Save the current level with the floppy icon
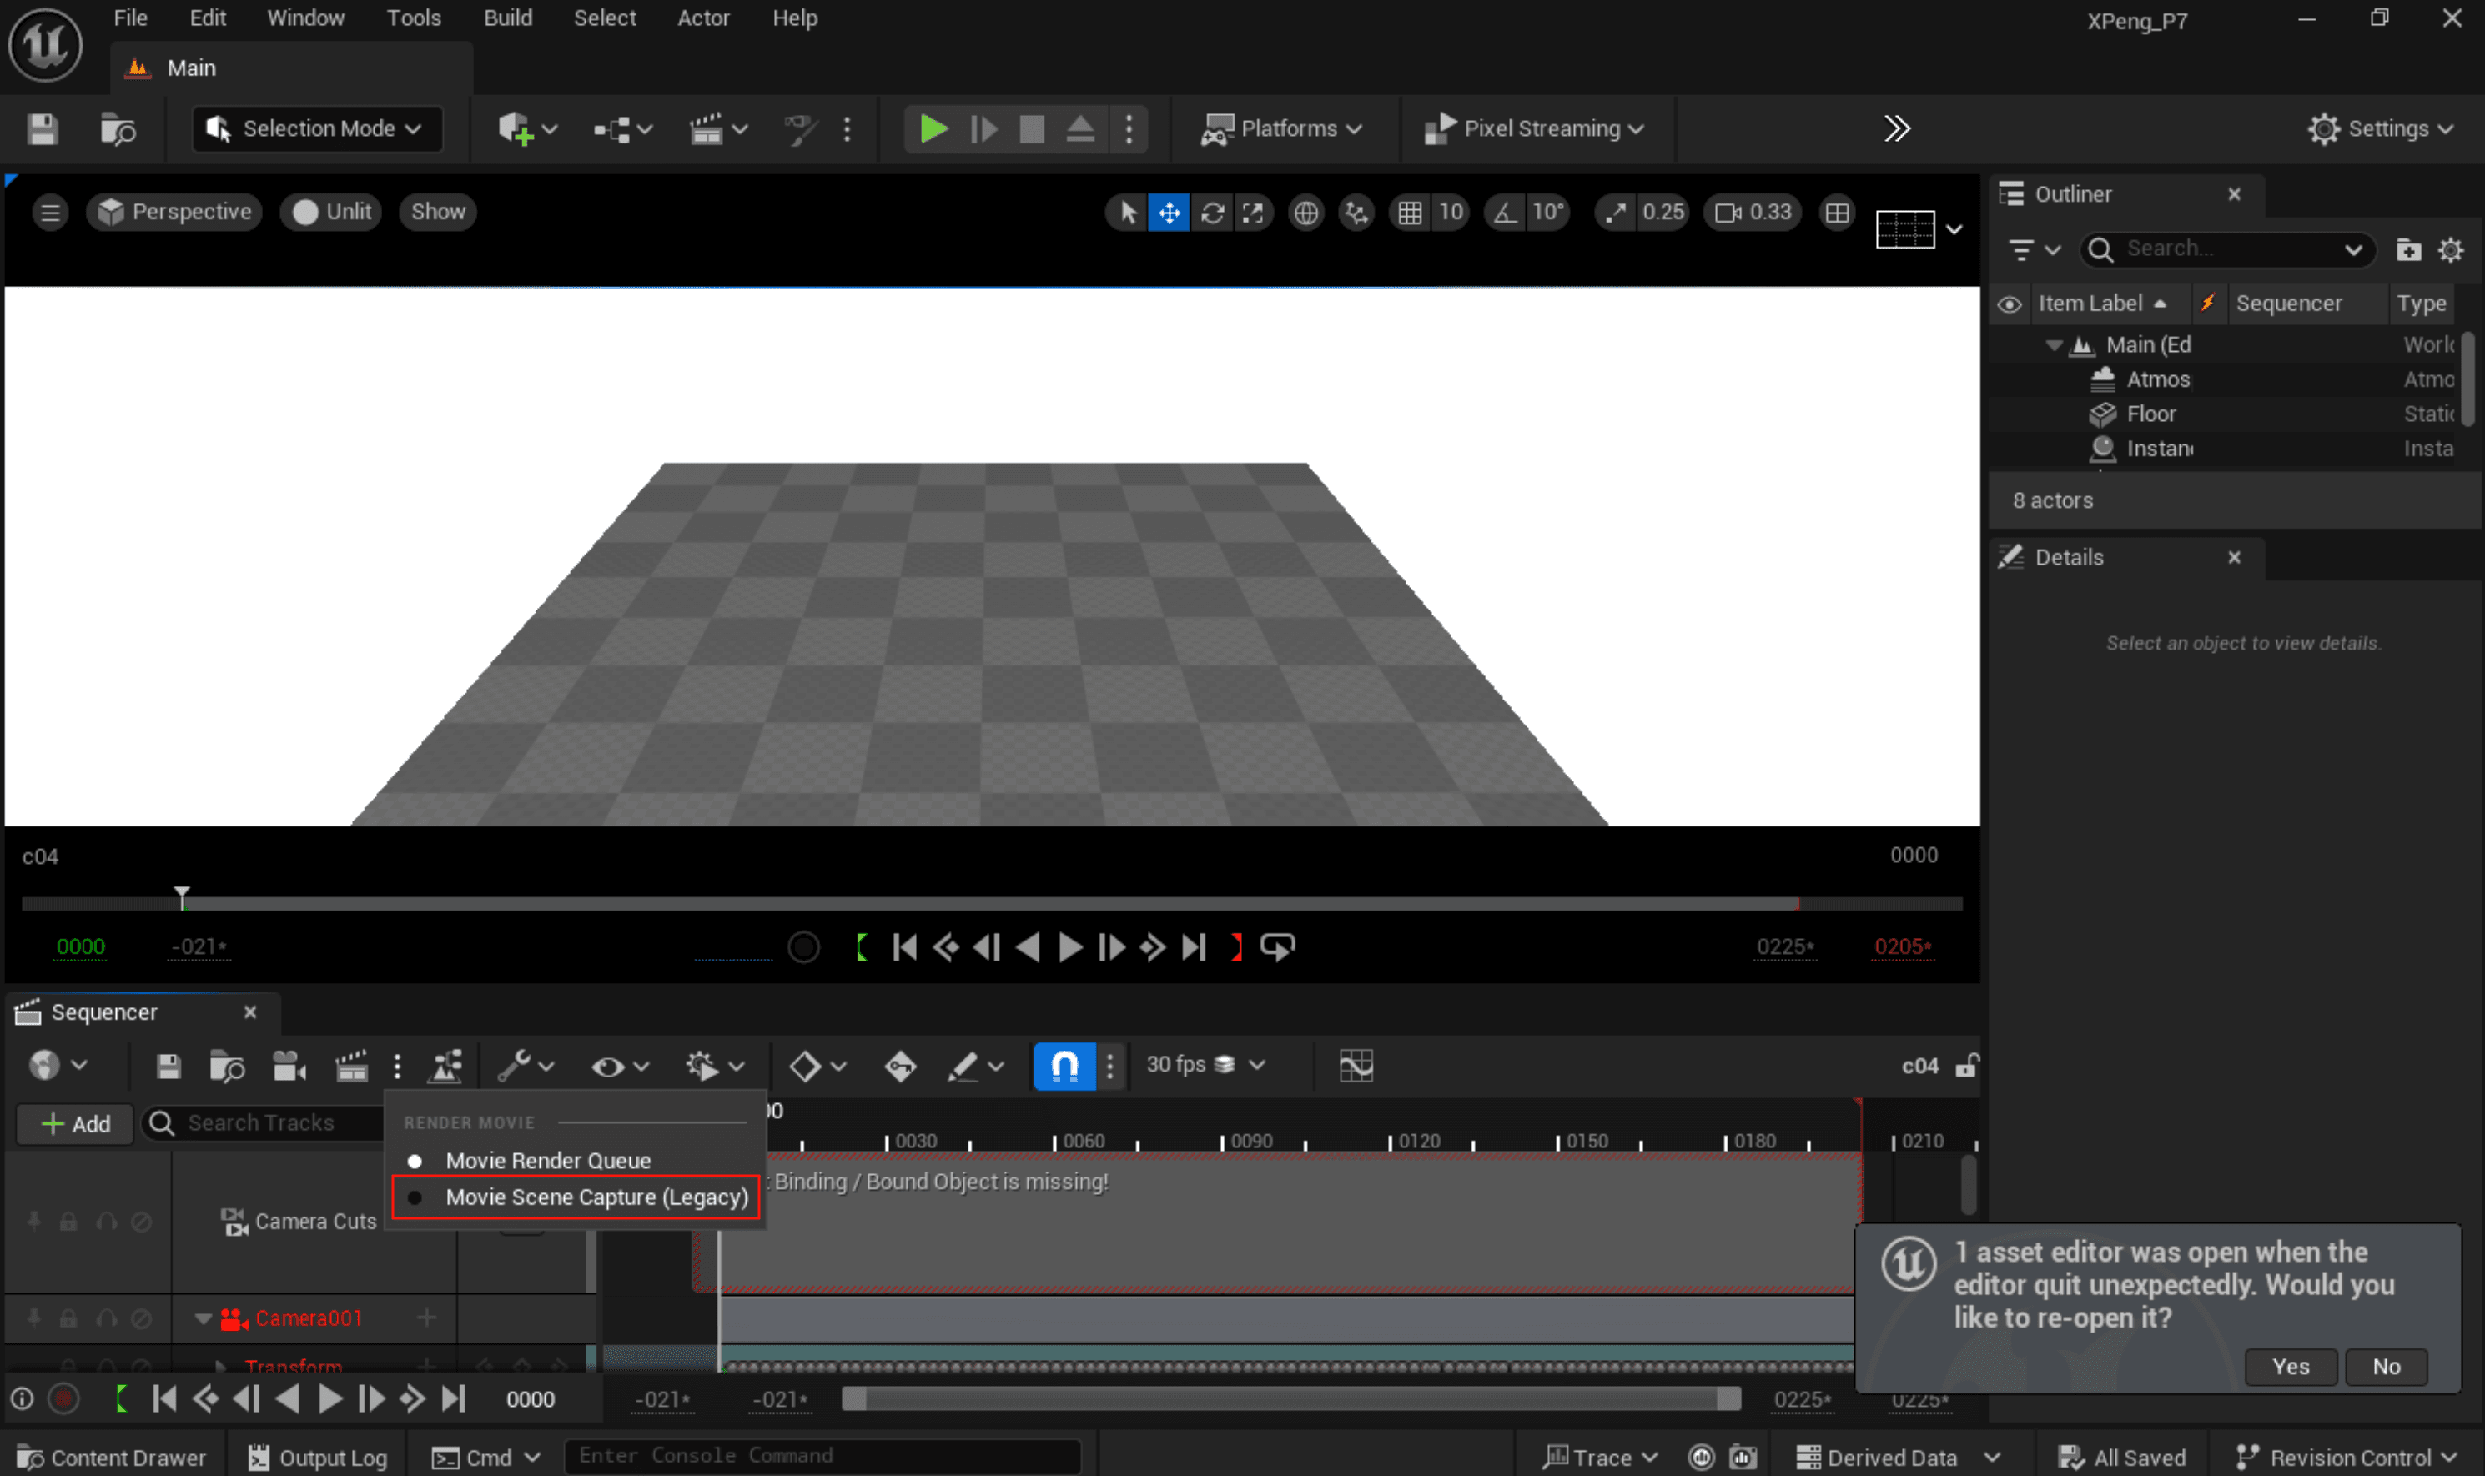2485x1476 pixels. tap(42, 129)
